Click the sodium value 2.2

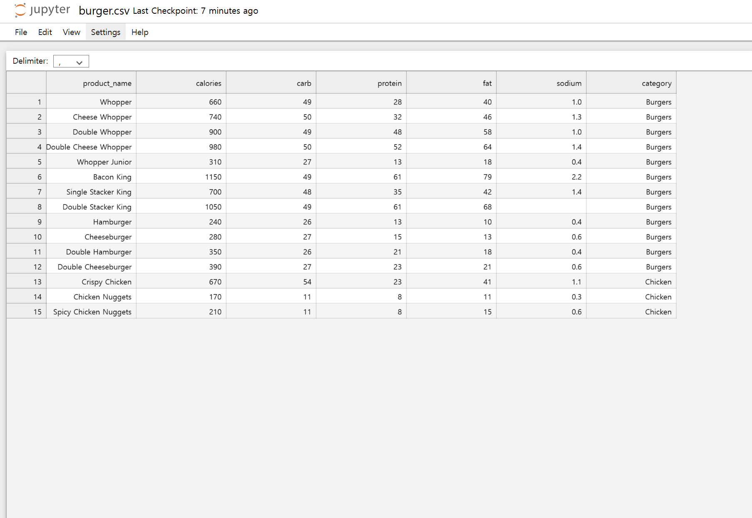pos(541,177)
